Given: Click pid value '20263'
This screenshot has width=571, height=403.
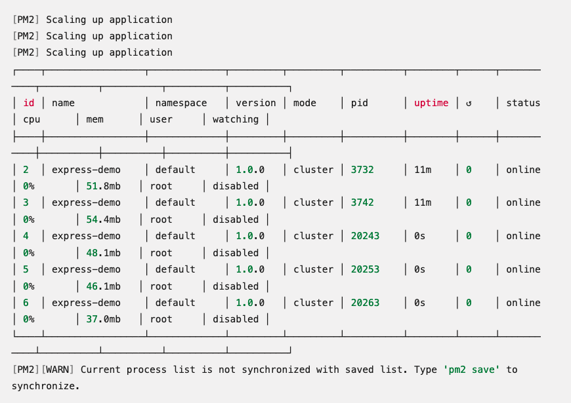Looking at the screenshot, I should pyautogui.click(x=365, y=302).
